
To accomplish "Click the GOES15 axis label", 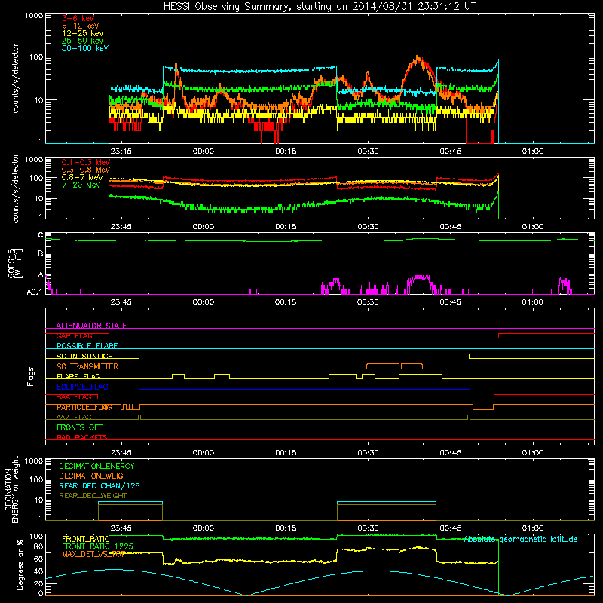I will [15, 263].
